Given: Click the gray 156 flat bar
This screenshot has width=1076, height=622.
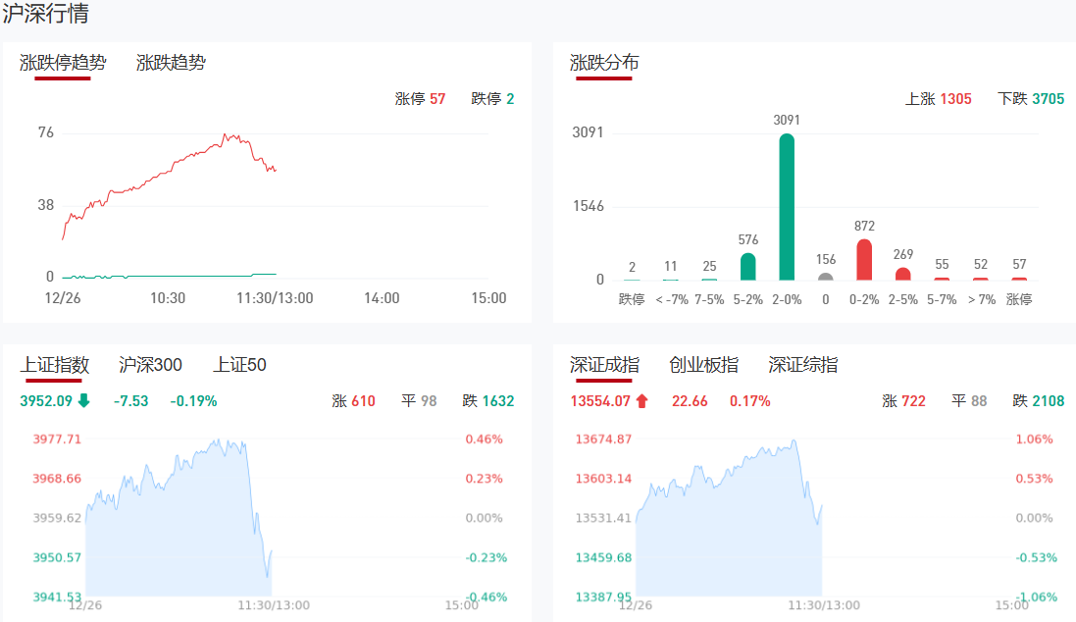Looking at the screenshot, I should click(825, 276).
